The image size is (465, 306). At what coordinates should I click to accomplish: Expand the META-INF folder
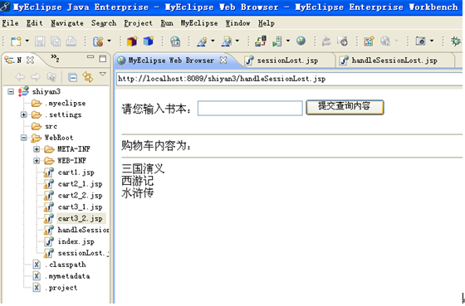(x=37, y=149)
